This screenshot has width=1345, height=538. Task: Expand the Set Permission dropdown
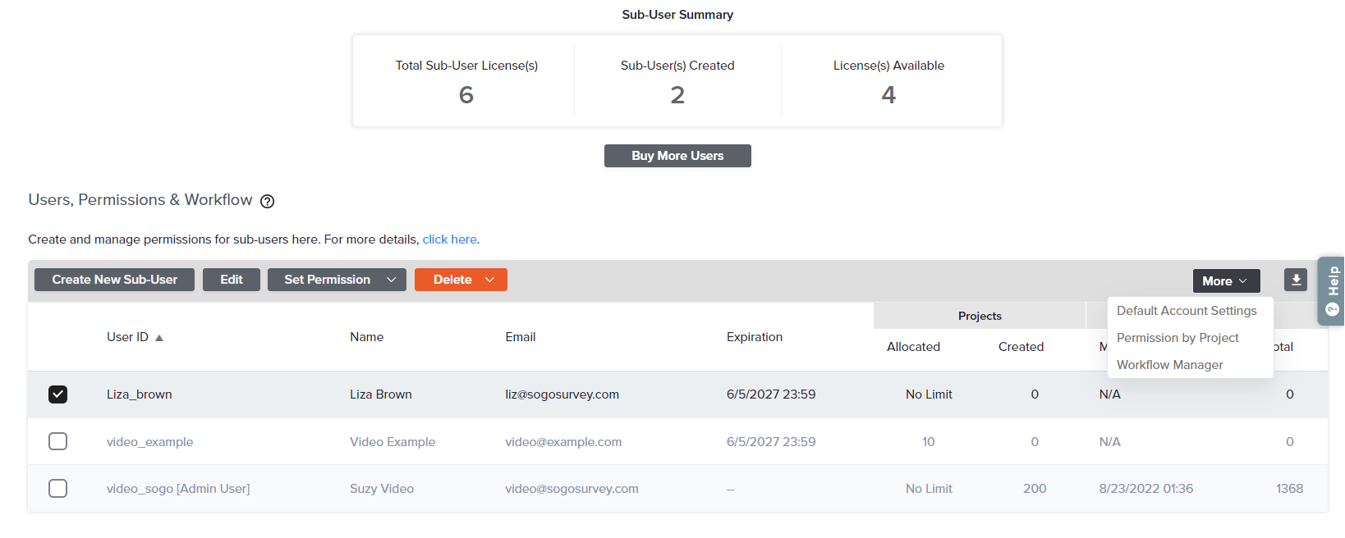click(391, 280)
